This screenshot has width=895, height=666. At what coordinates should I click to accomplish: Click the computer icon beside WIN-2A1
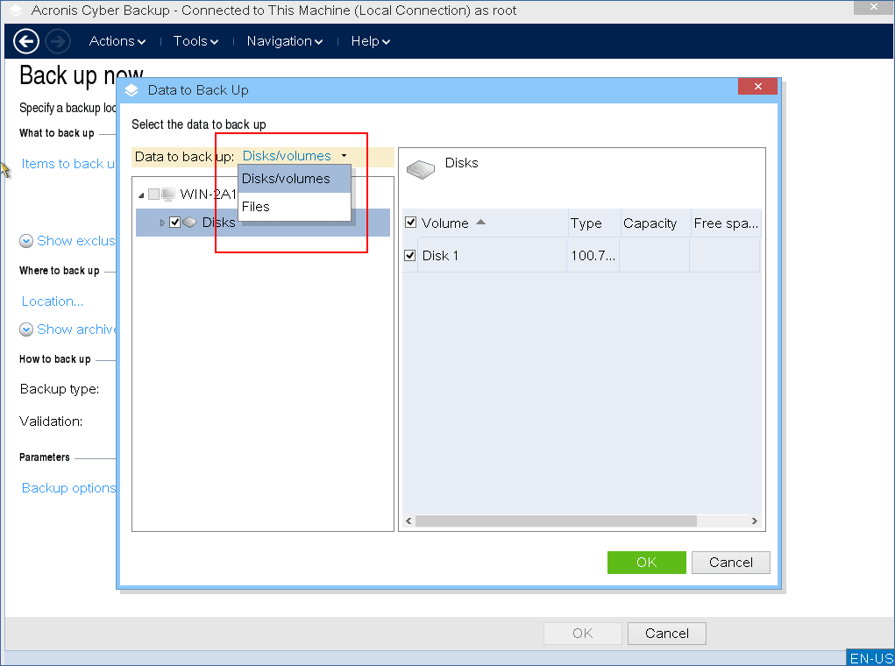pyautogui.click(x=168, y=194)
